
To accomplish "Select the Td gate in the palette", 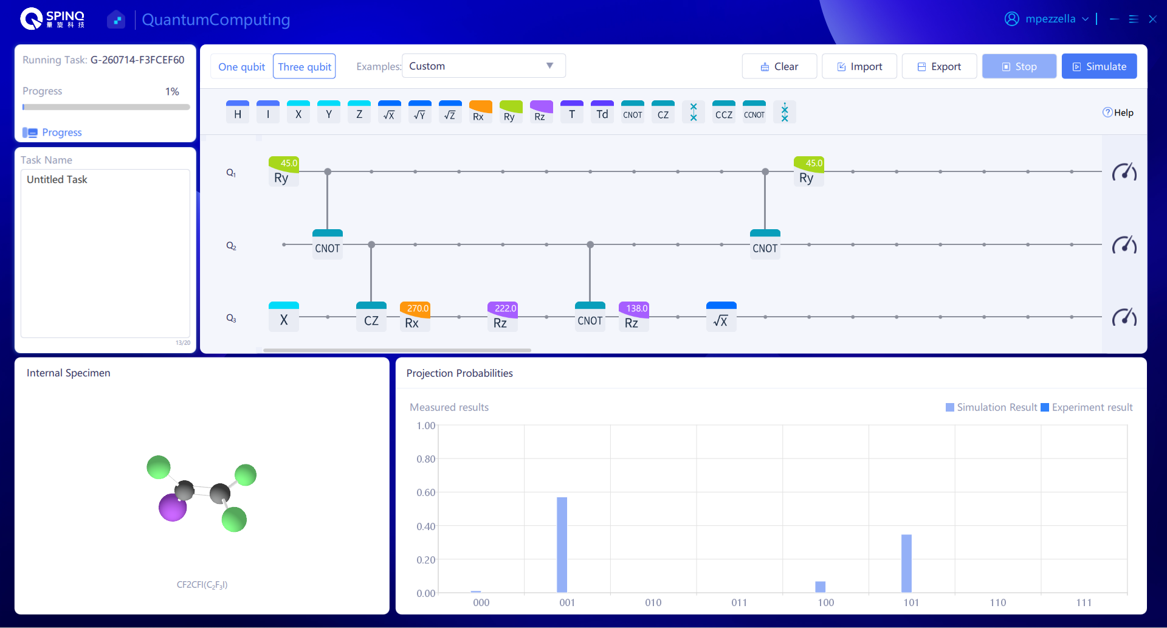I will point(602,112).
